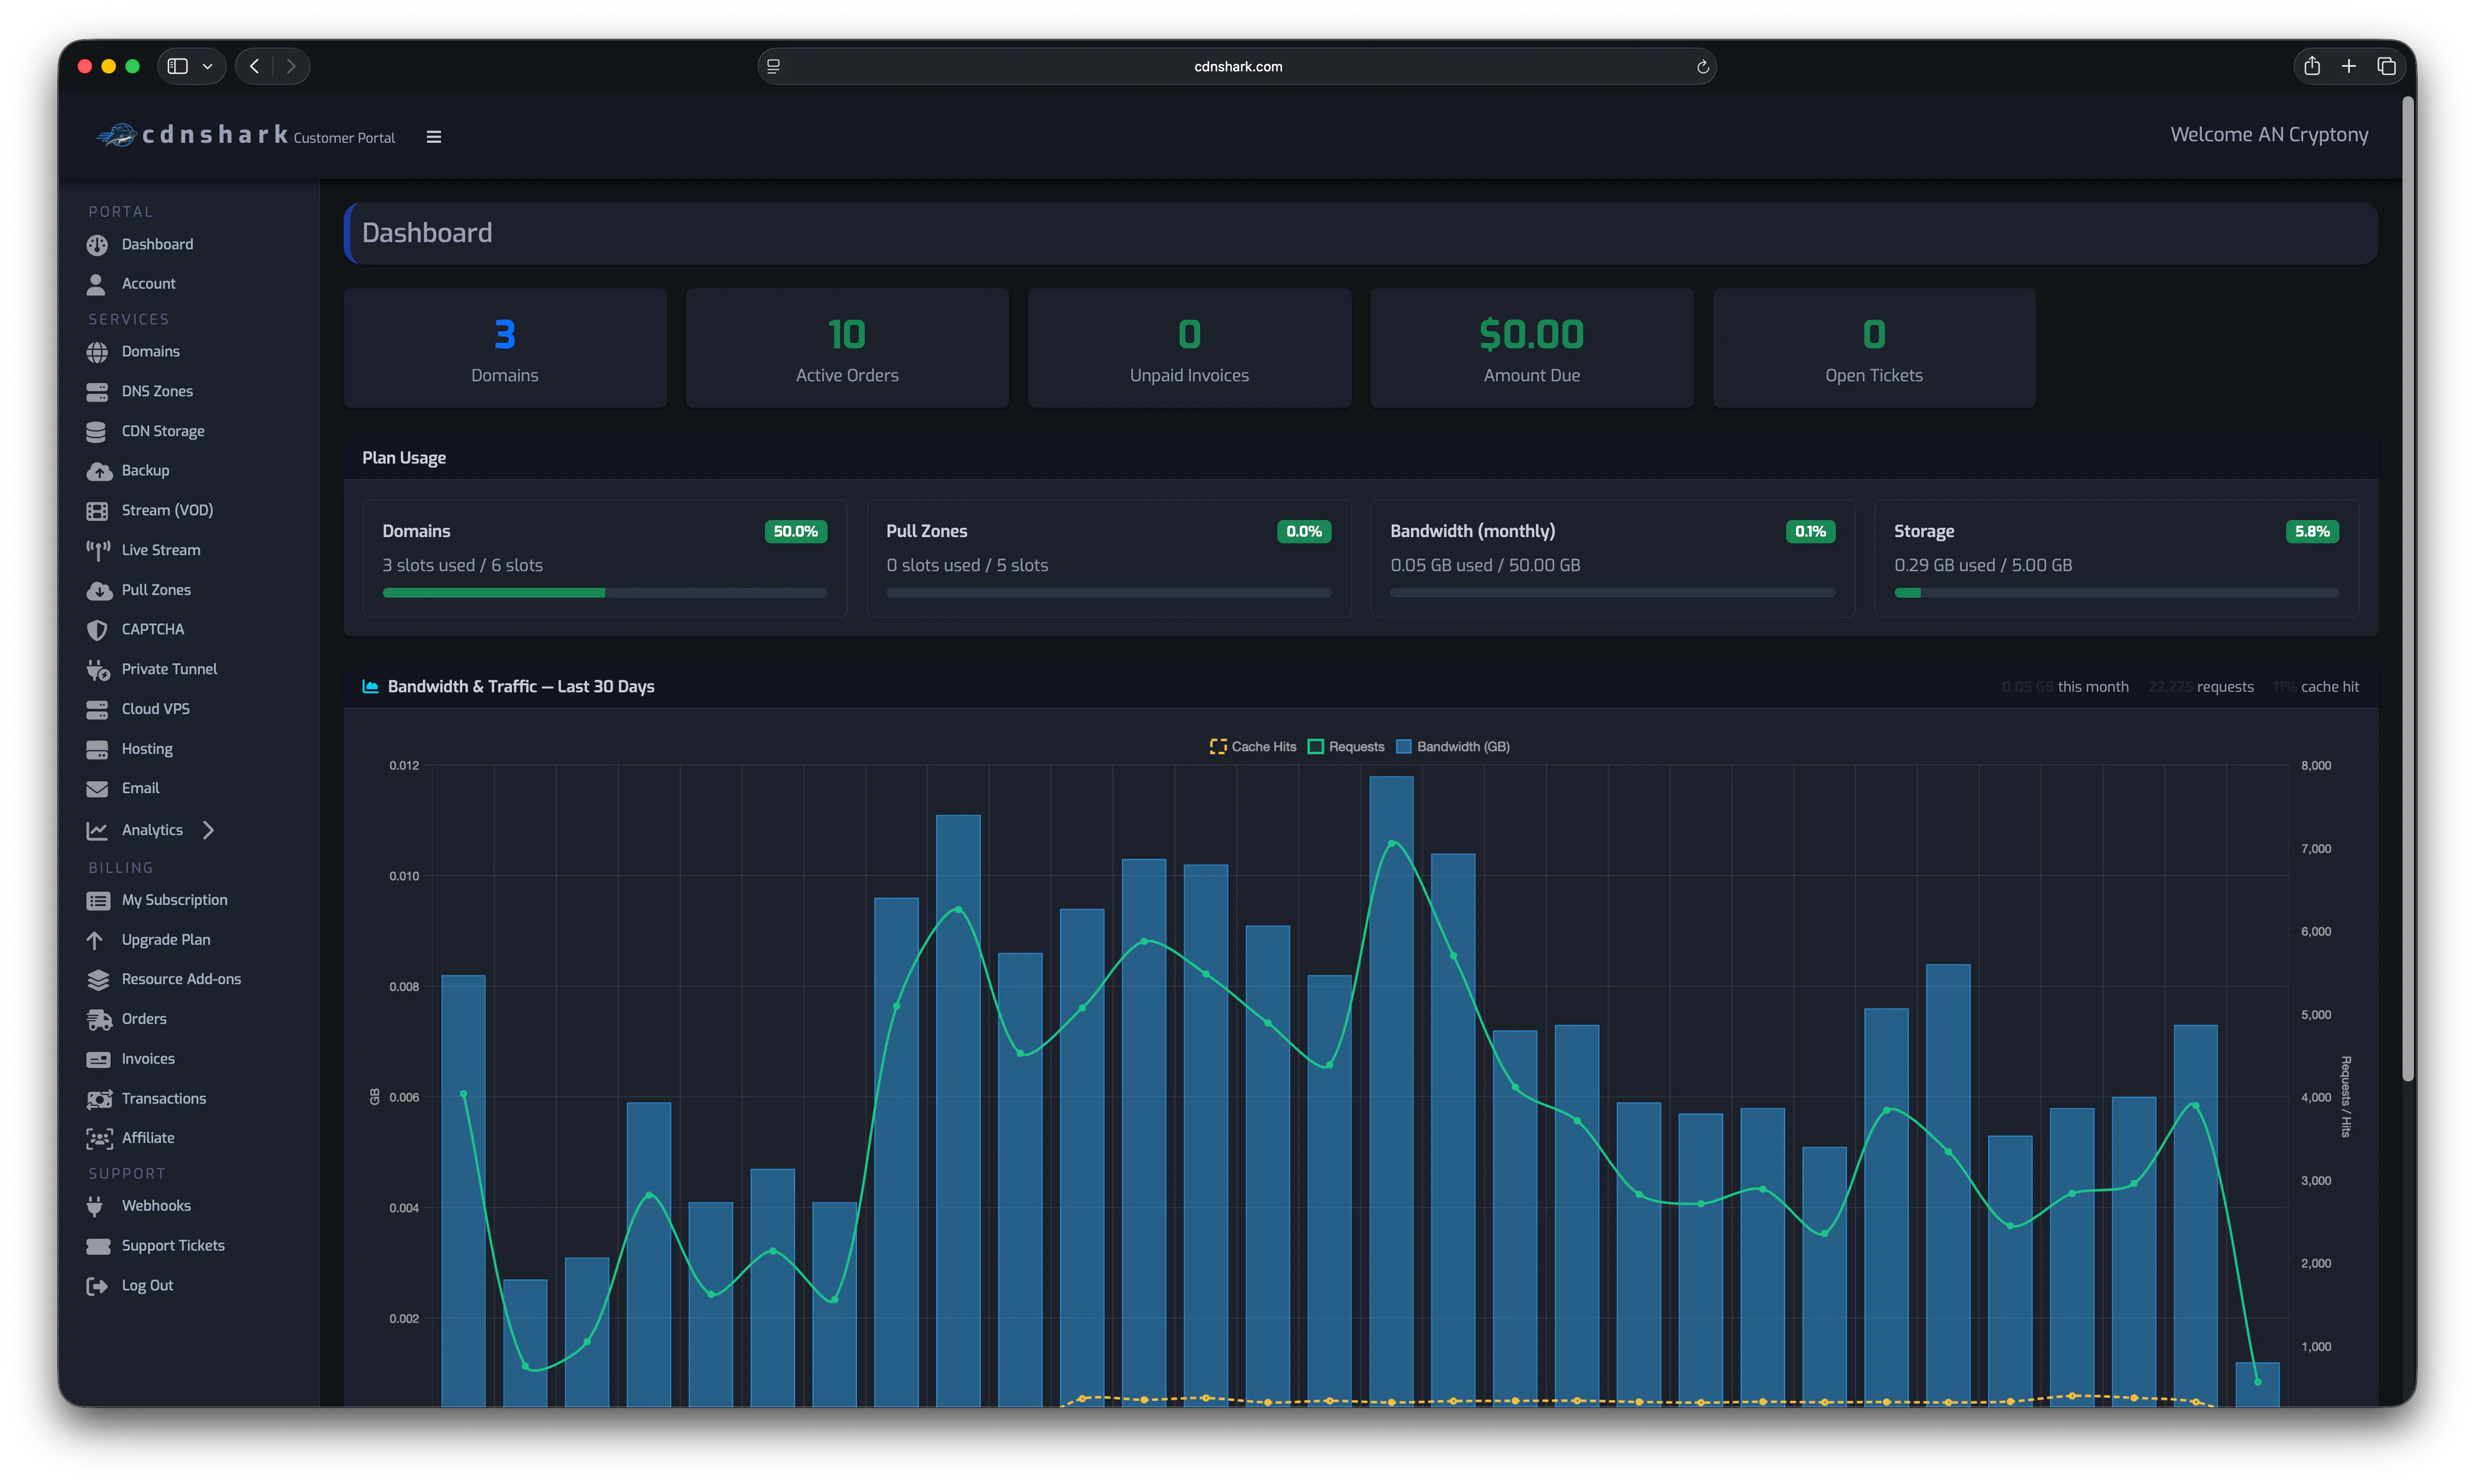Click the Affiliate people icon

pos(99,1139)
